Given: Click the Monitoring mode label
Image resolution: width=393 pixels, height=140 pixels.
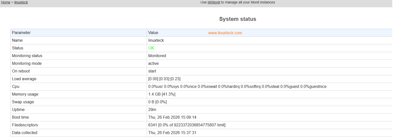Looking at the screenshot, I should pos(27,63).
